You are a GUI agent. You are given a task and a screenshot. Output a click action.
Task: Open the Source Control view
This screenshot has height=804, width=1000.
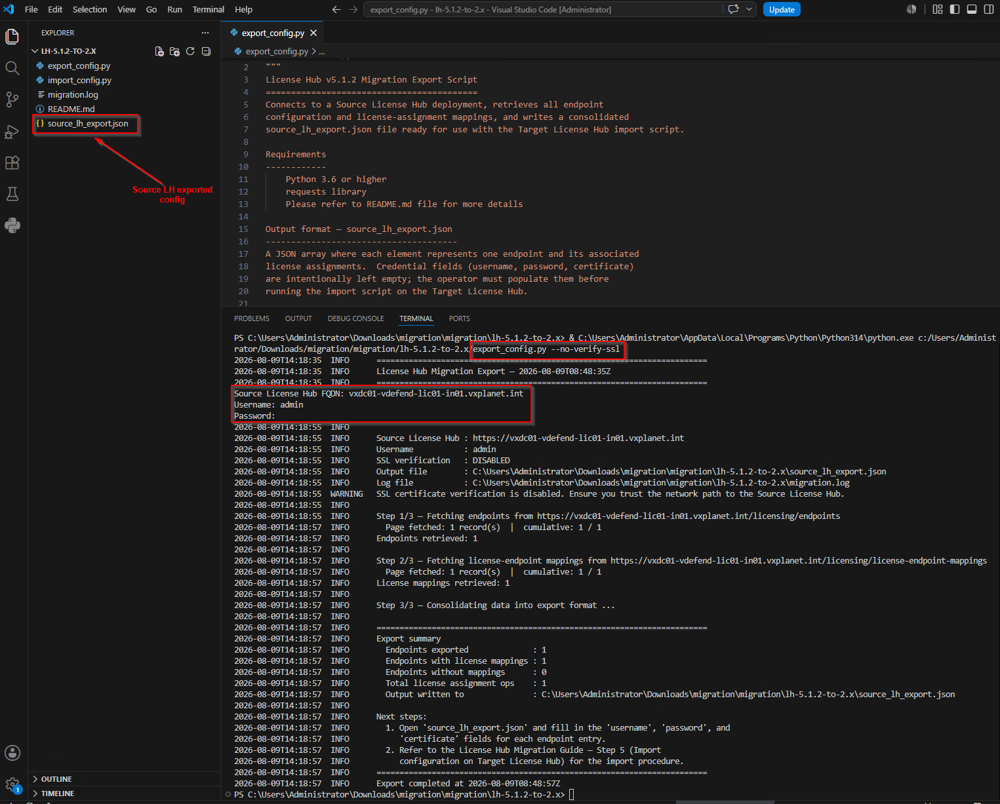[x=12, y=100]
